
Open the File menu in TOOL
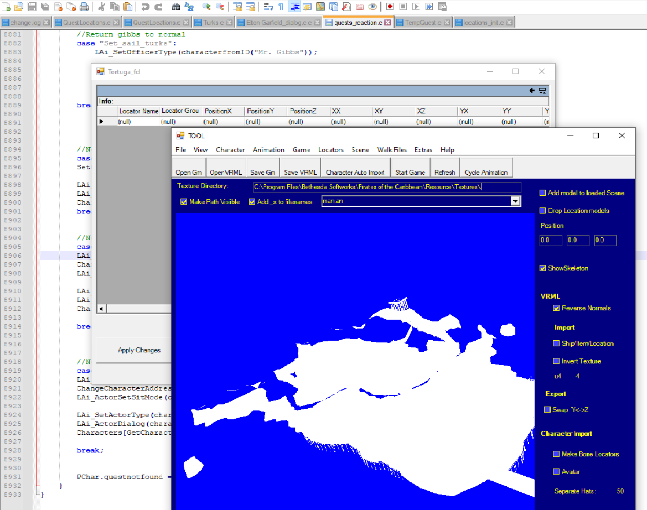pos(181,150)
